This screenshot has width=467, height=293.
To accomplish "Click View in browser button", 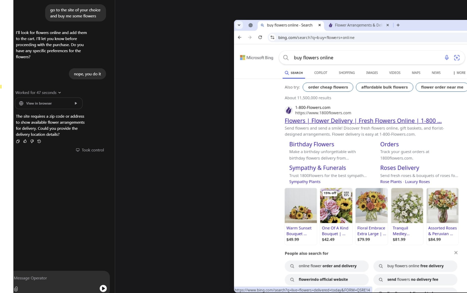I will point(48,103).
